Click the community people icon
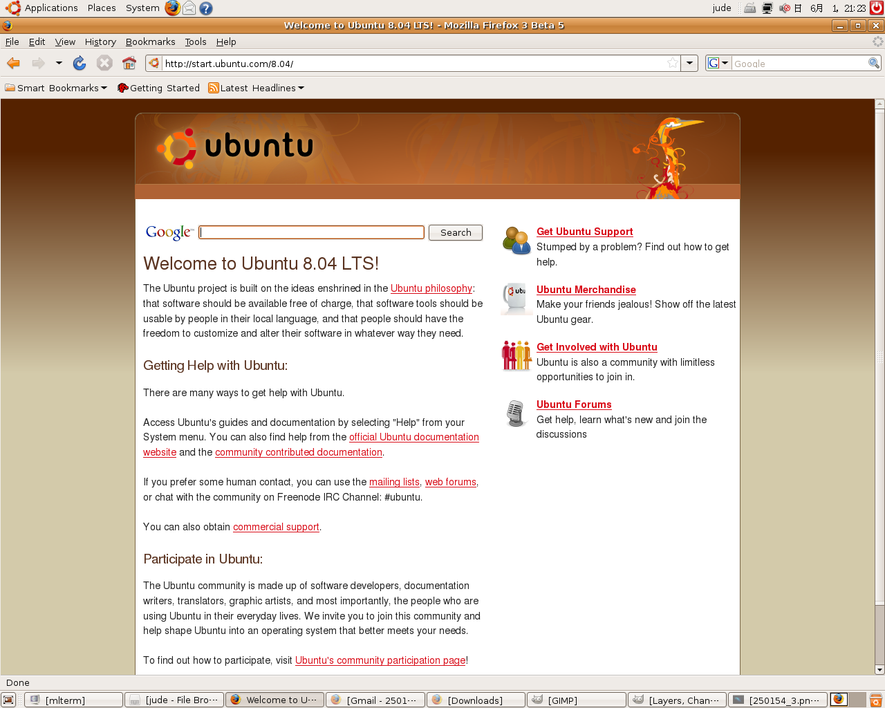This screenshot has height=708, width=885. click(x=516, y=355)
